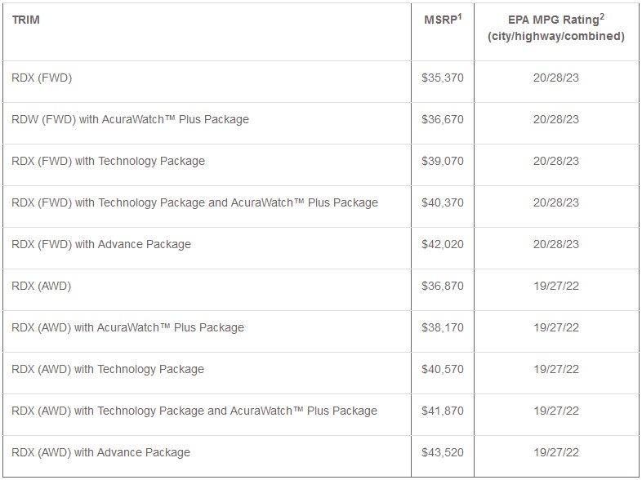Click the $39,070 price cell
The height and width of the screenshot is (480, 642).
[x=442, y=161]
